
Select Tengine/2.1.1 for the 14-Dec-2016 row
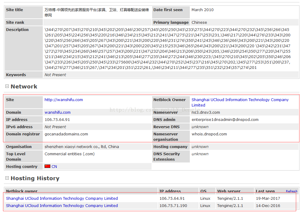(x=230, y=205)
